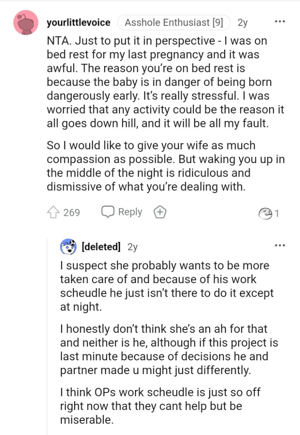This screenshot has width=300, height=435.
Task: Click the 269 vote count
Action: coord(72,212)
